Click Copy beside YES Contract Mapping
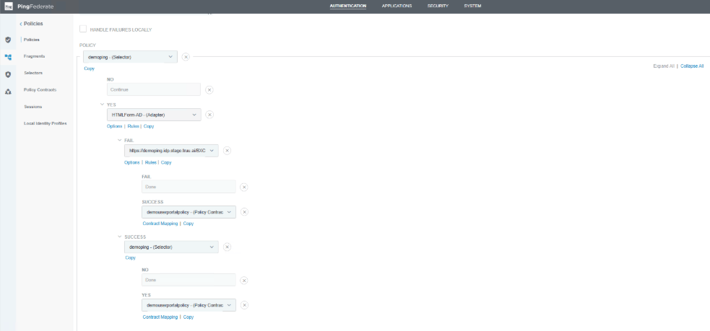This screenshot has height=331, width=710. [x=189, y=317]
